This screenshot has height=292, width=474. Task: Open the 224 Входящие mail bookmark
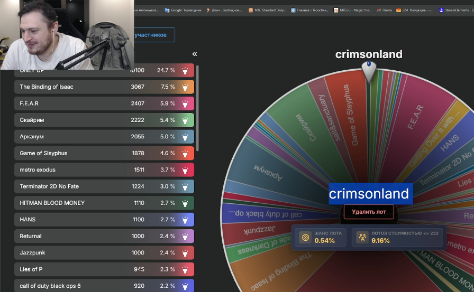point(414,10)
